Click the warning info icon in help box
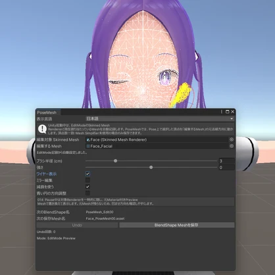This screenshot has width=275, height=275. [x=42, y=129]
